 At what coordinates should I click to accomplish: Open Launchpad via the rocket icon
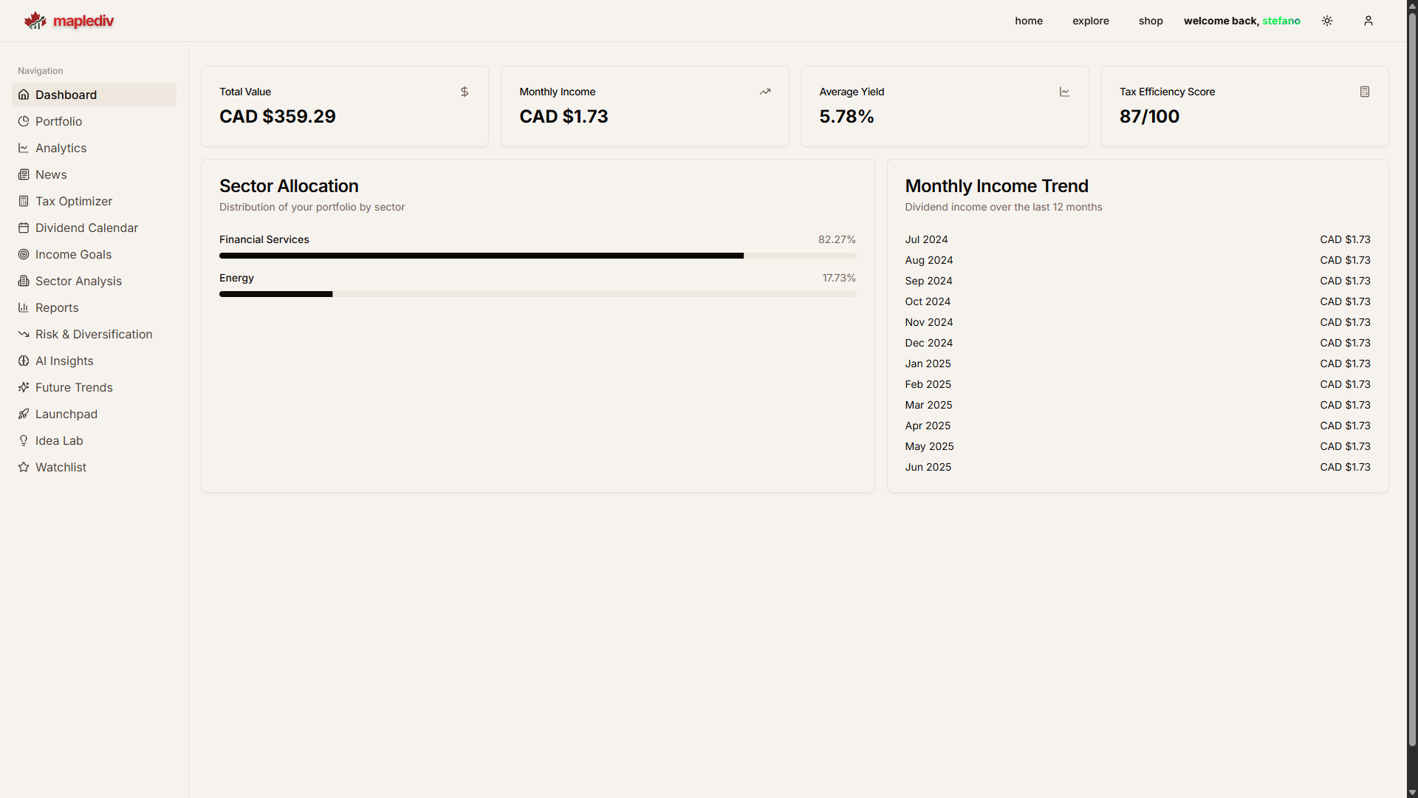point(24,414)
